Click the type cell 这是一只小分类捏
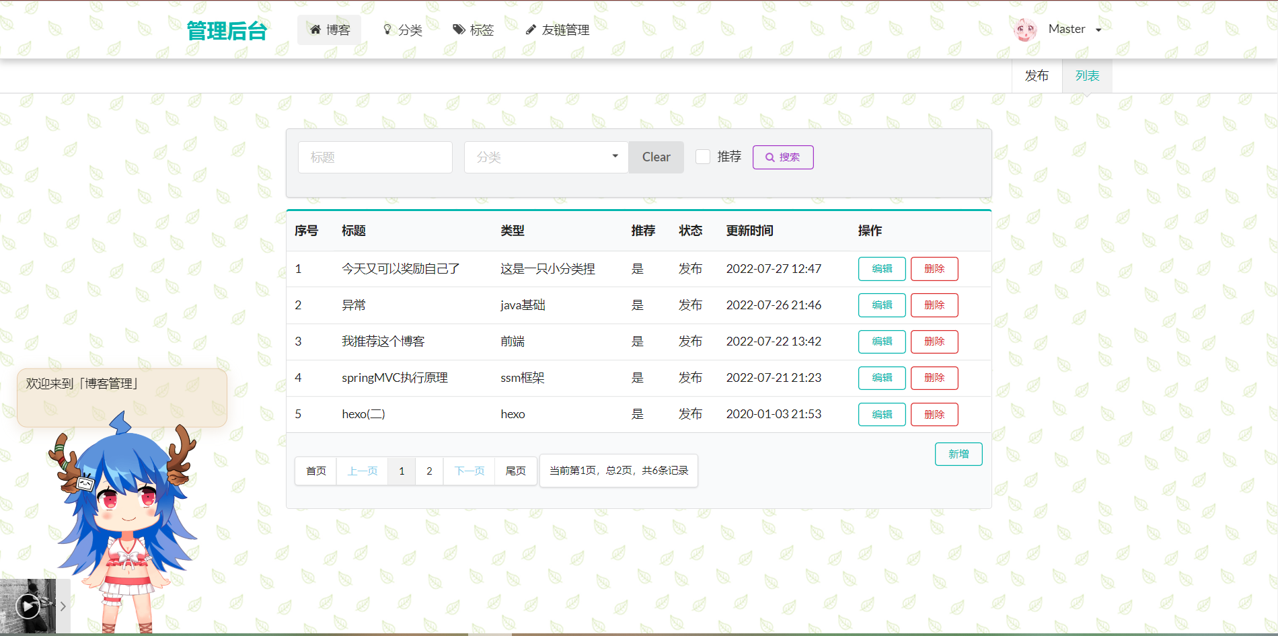 (x=548, y=269)
